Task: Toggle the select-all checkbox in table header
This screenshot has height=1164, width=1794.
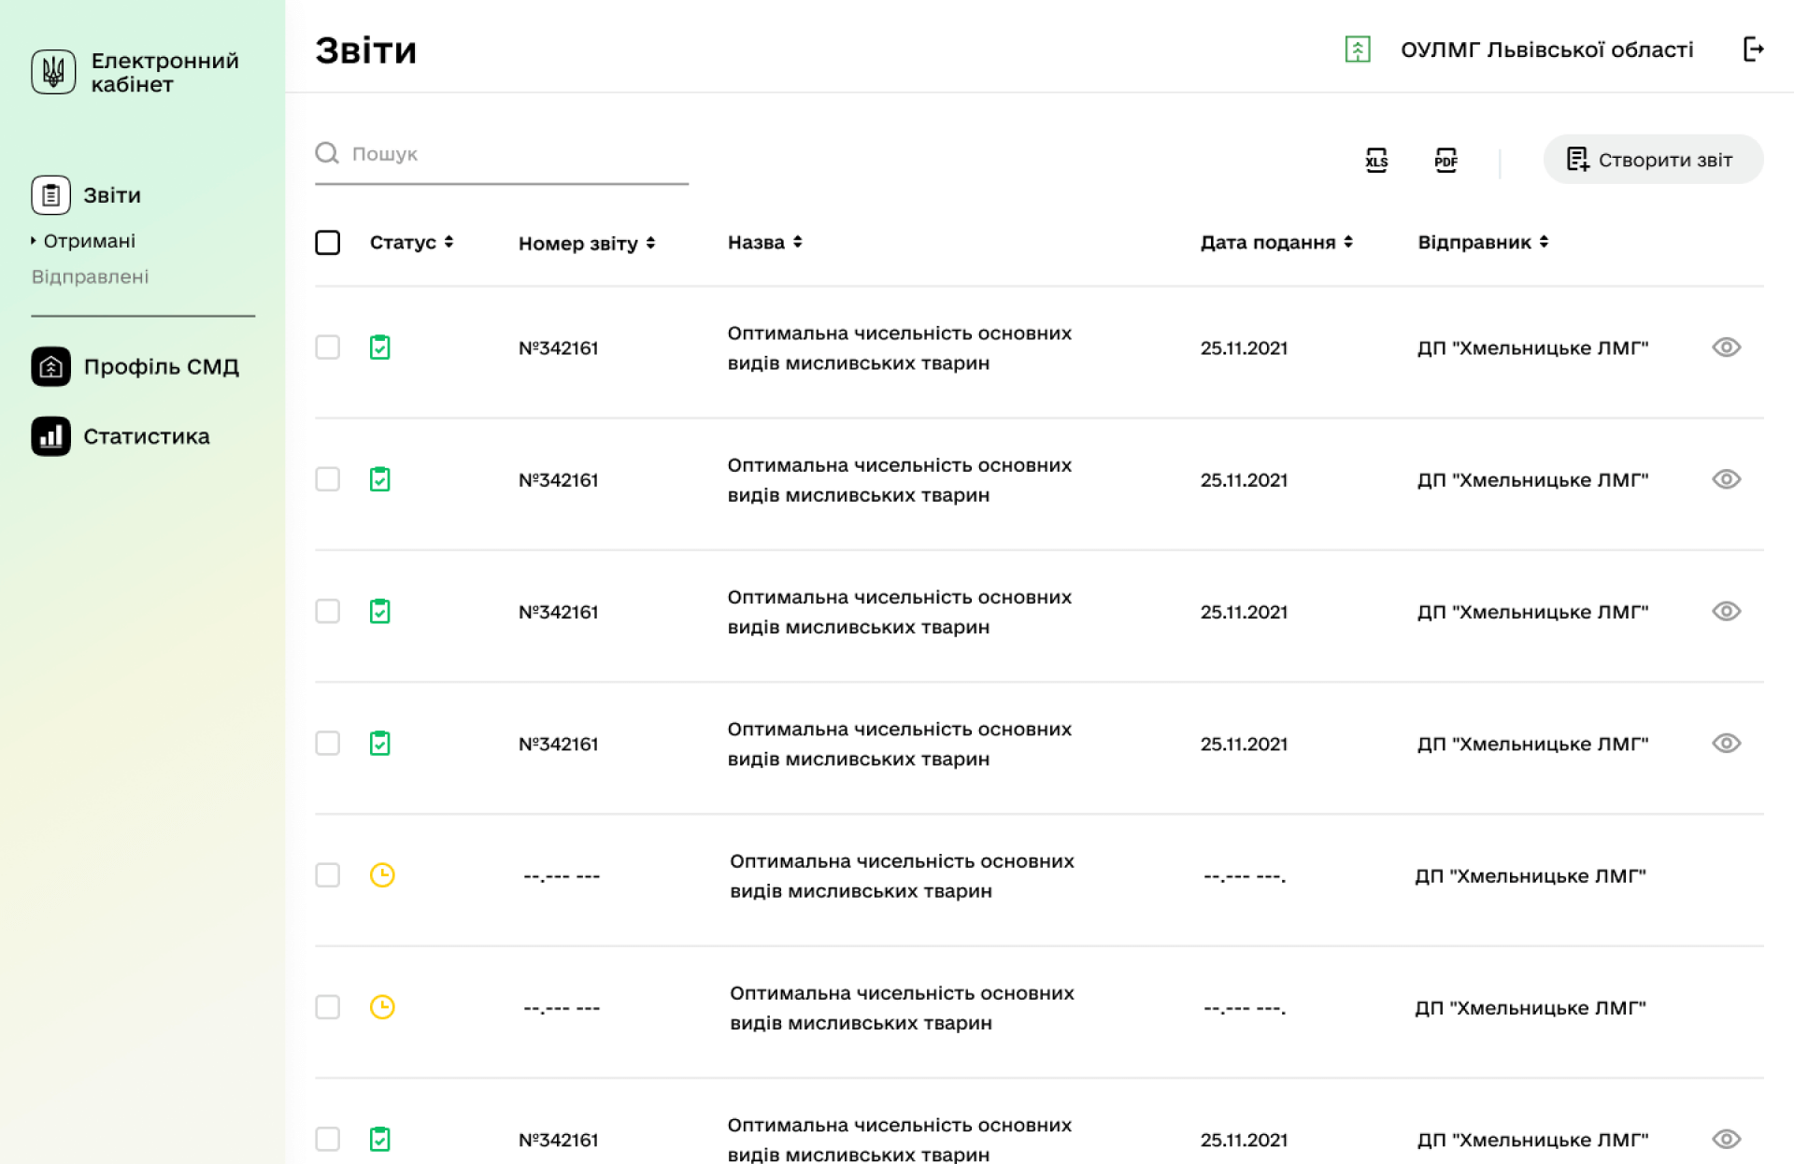Action: [328, 243]
